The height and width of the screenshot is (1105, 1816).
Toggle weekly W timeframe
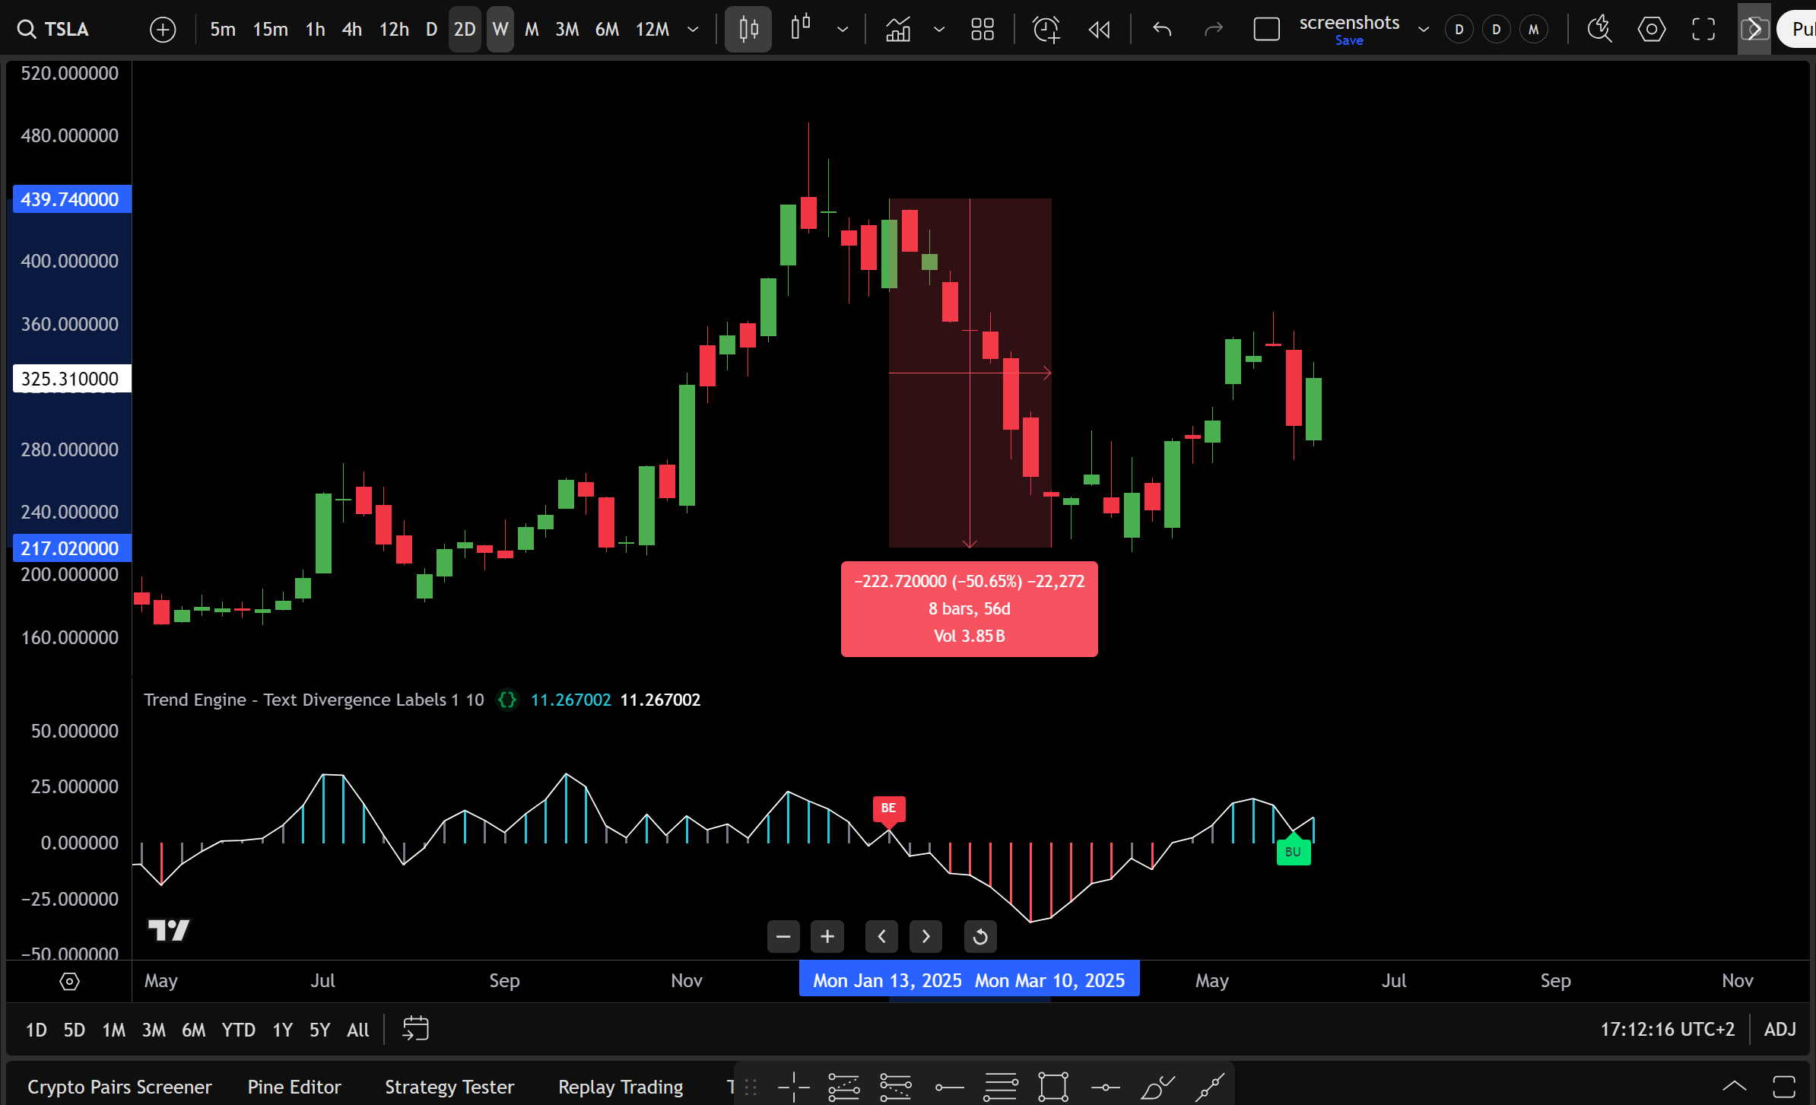(x=500, y=30)
